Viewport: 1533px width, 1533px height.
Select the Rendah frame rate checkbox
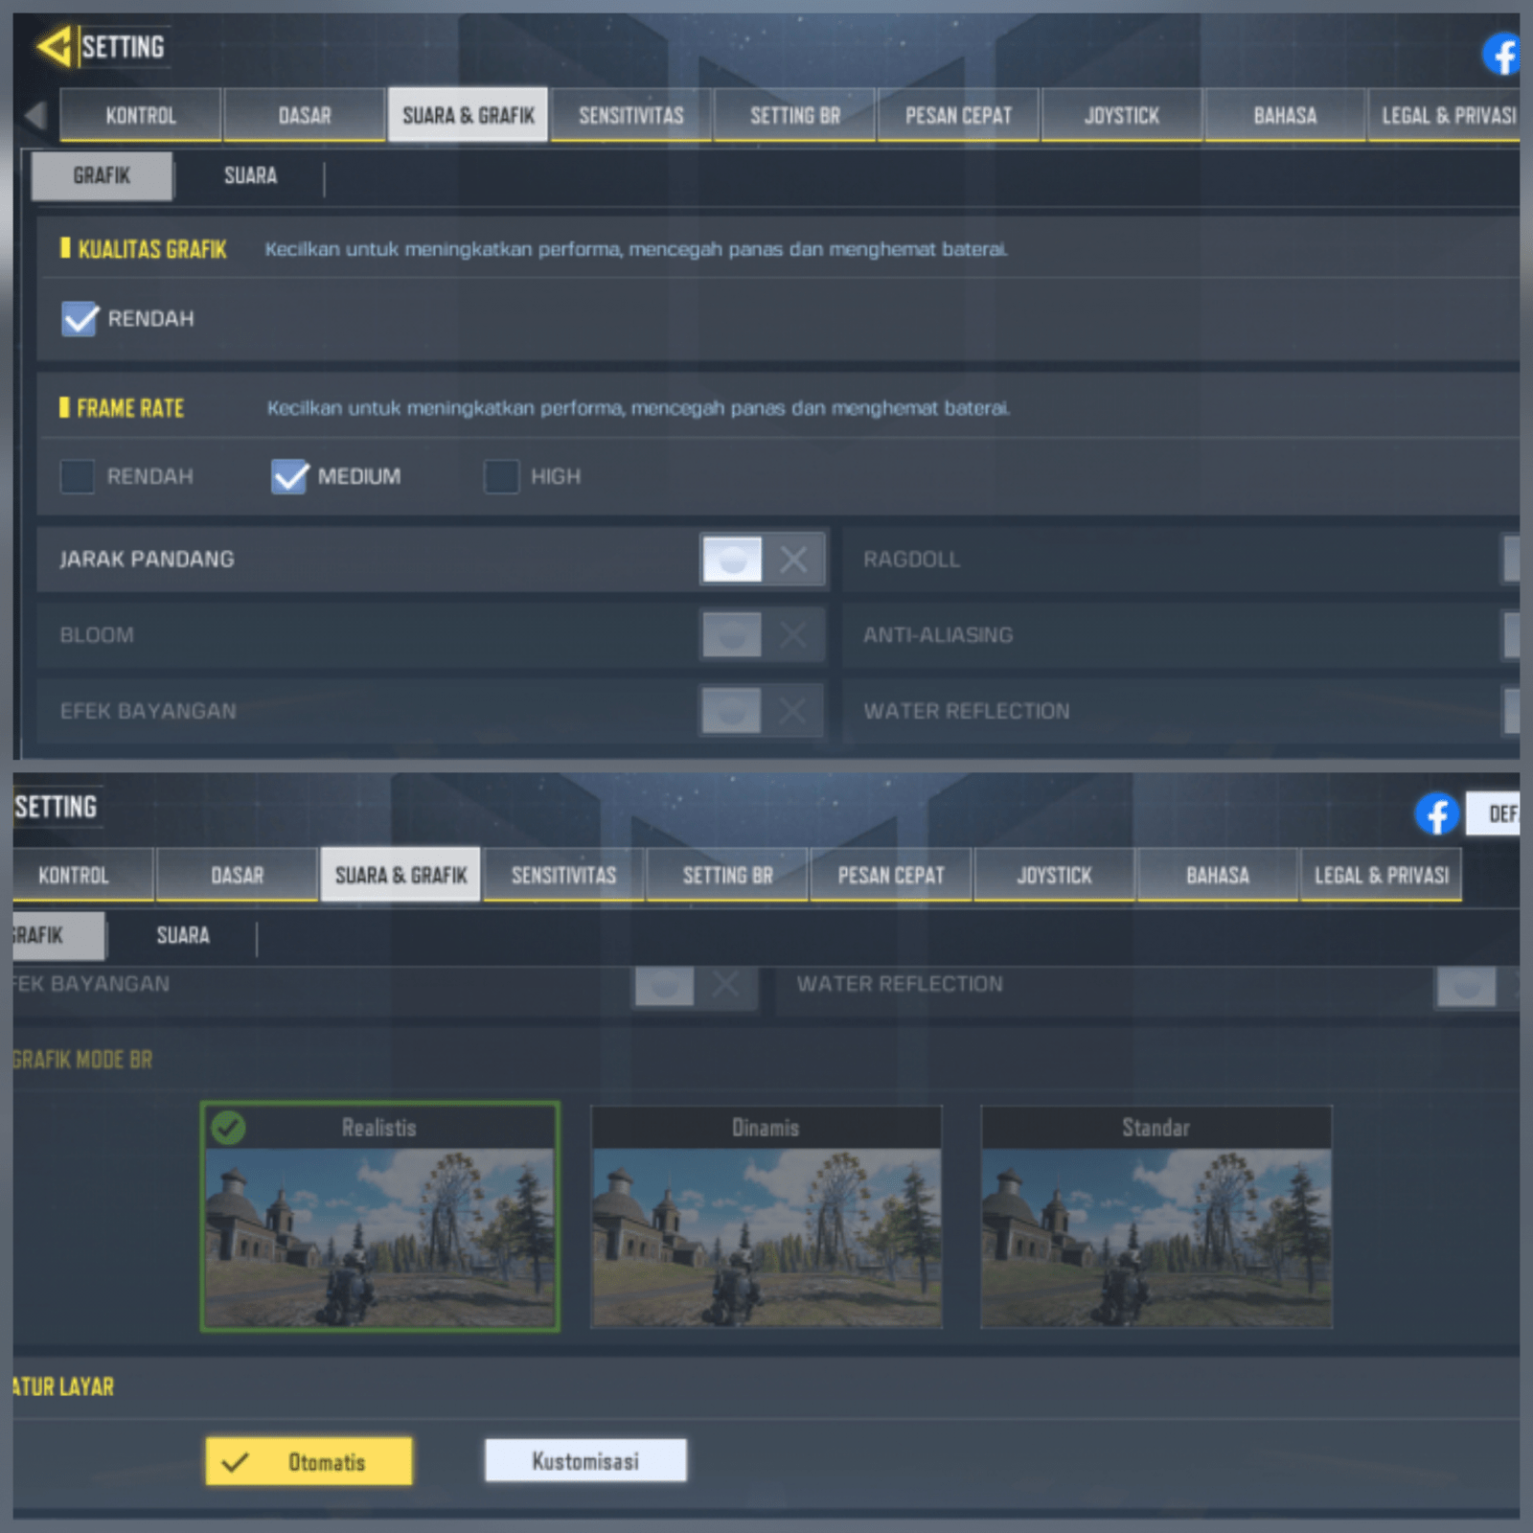click(x=78, y=476)
